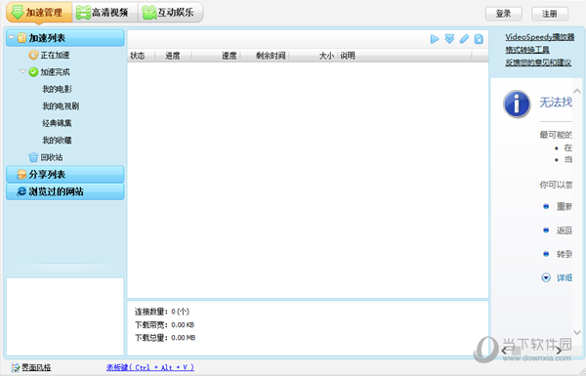Click the 登录 button
The image size is (586, 376).
click(503, 14)
